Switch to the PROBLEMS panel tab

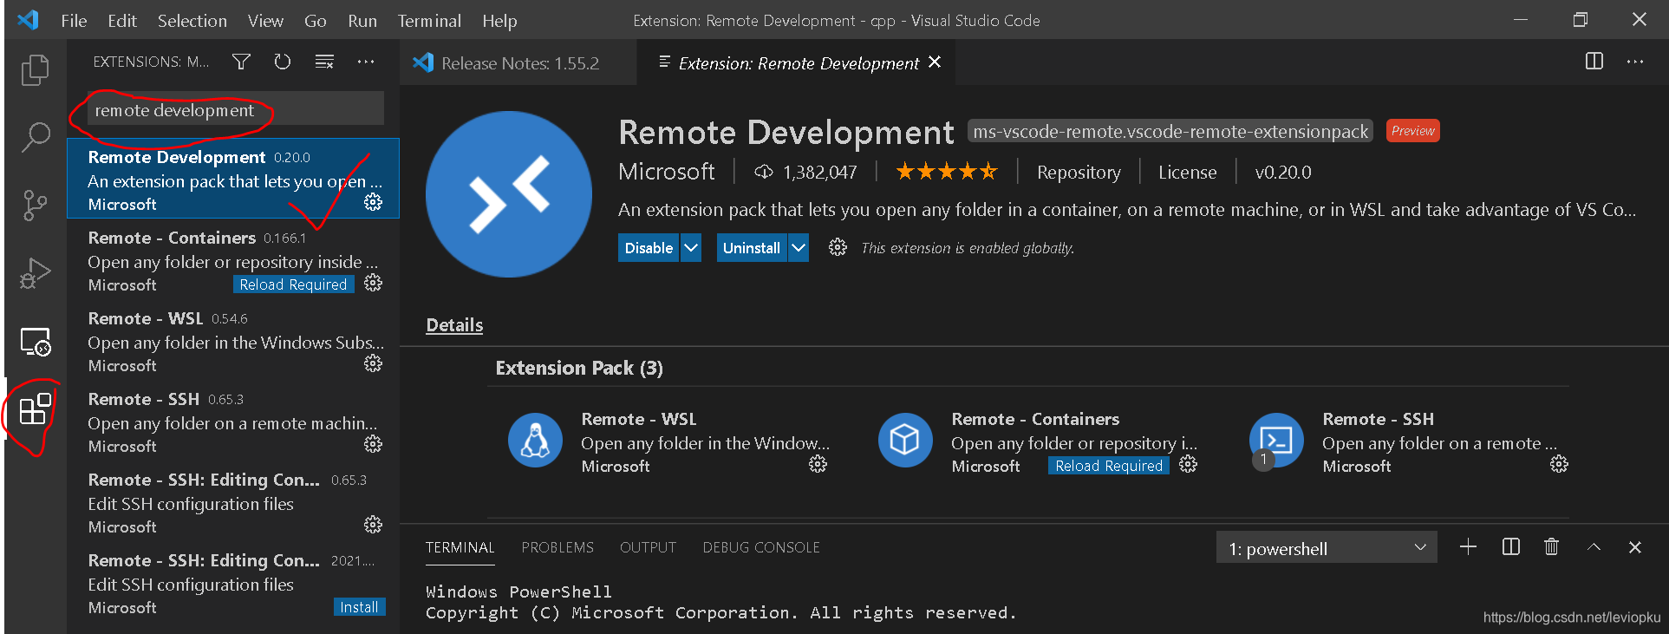pyautogui.click(x=557, y=547)
